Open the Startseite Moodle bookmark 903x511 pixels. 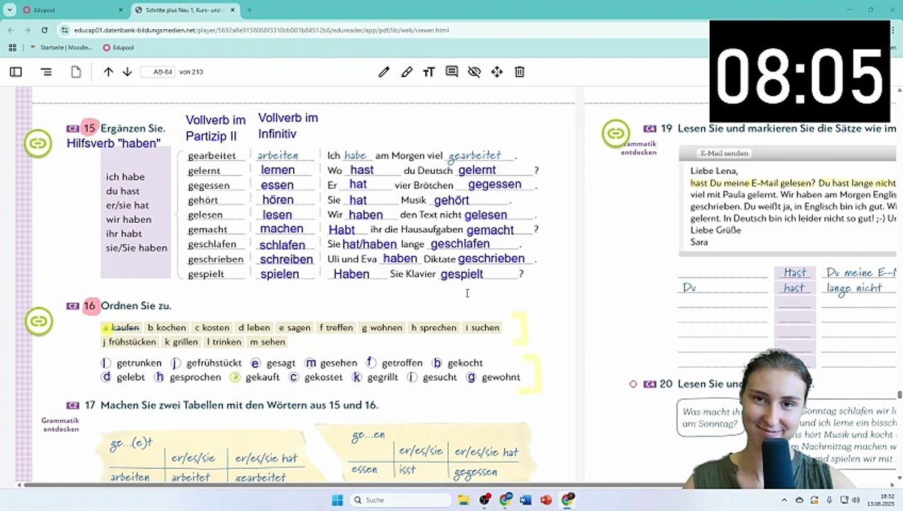pyautogui.click(x=62, y=48)
